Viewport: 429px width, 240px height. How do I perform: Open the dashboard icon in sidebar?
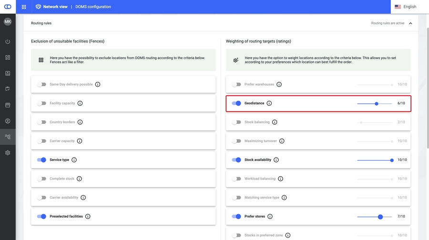8,58
